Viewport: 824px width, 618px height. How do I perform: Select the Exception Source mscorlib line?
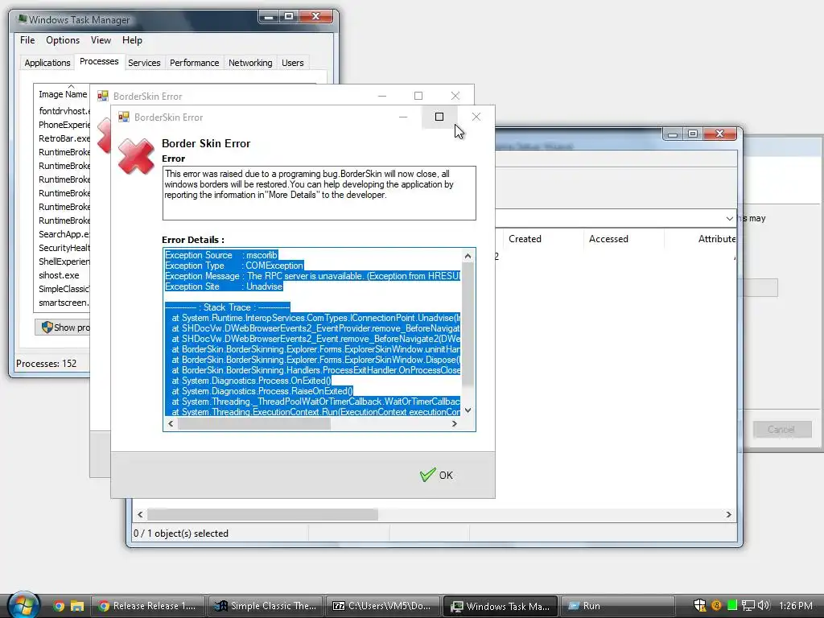click(x=220, y=255)
